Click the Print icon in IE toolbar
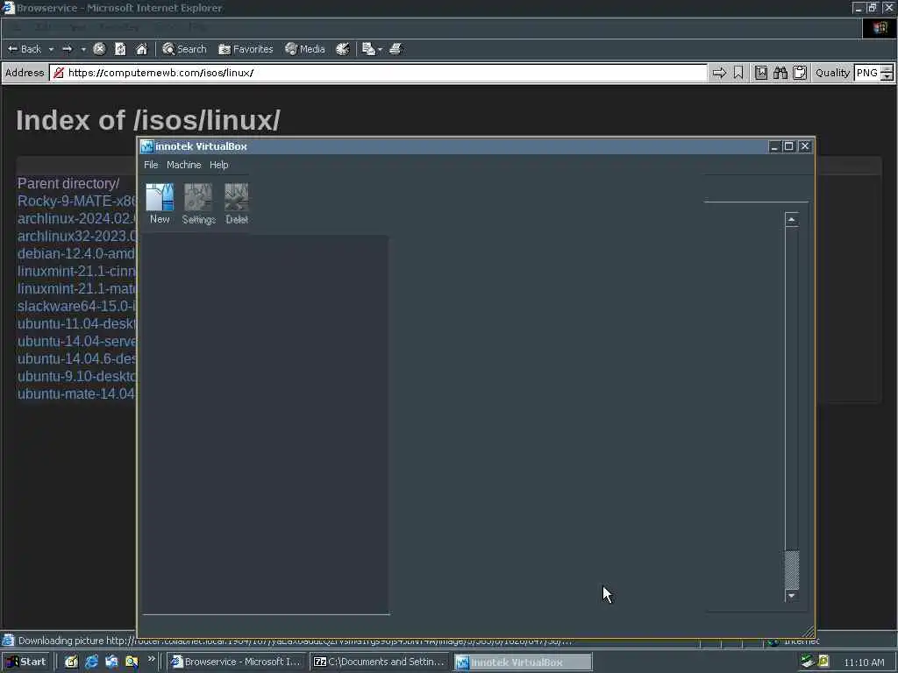The width and height of the screenshot is (898, 673). point(396,49)
